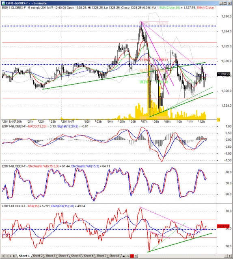Switch to Sheet 2 tab
Viewport: 233px width, 259px height.
click(38, 256)
